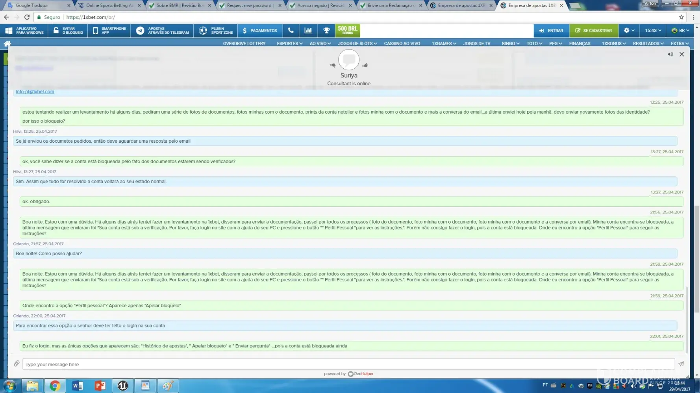Click the chat vertical scrollbar
This screenshot has width=700, height=393.
[x=687, y=320]
